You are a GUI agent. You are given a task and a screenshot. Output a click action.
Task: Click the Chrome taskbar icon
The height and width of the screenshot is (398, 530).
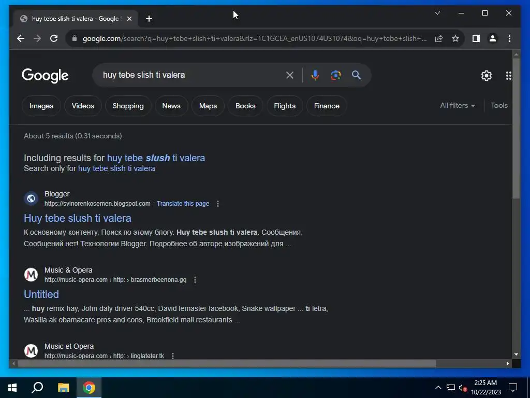click(x=89, y=388)
